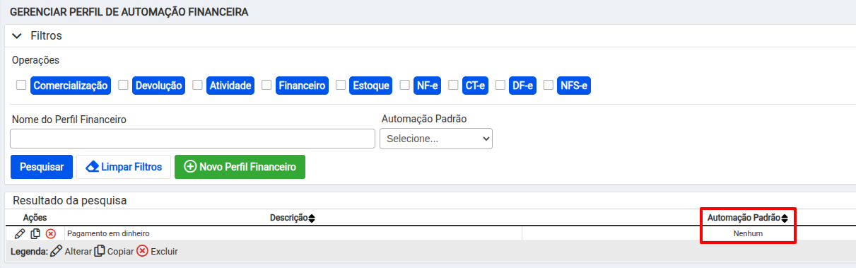
Task: Collapse the Filtros panel chevron
Action: (18, 35)
